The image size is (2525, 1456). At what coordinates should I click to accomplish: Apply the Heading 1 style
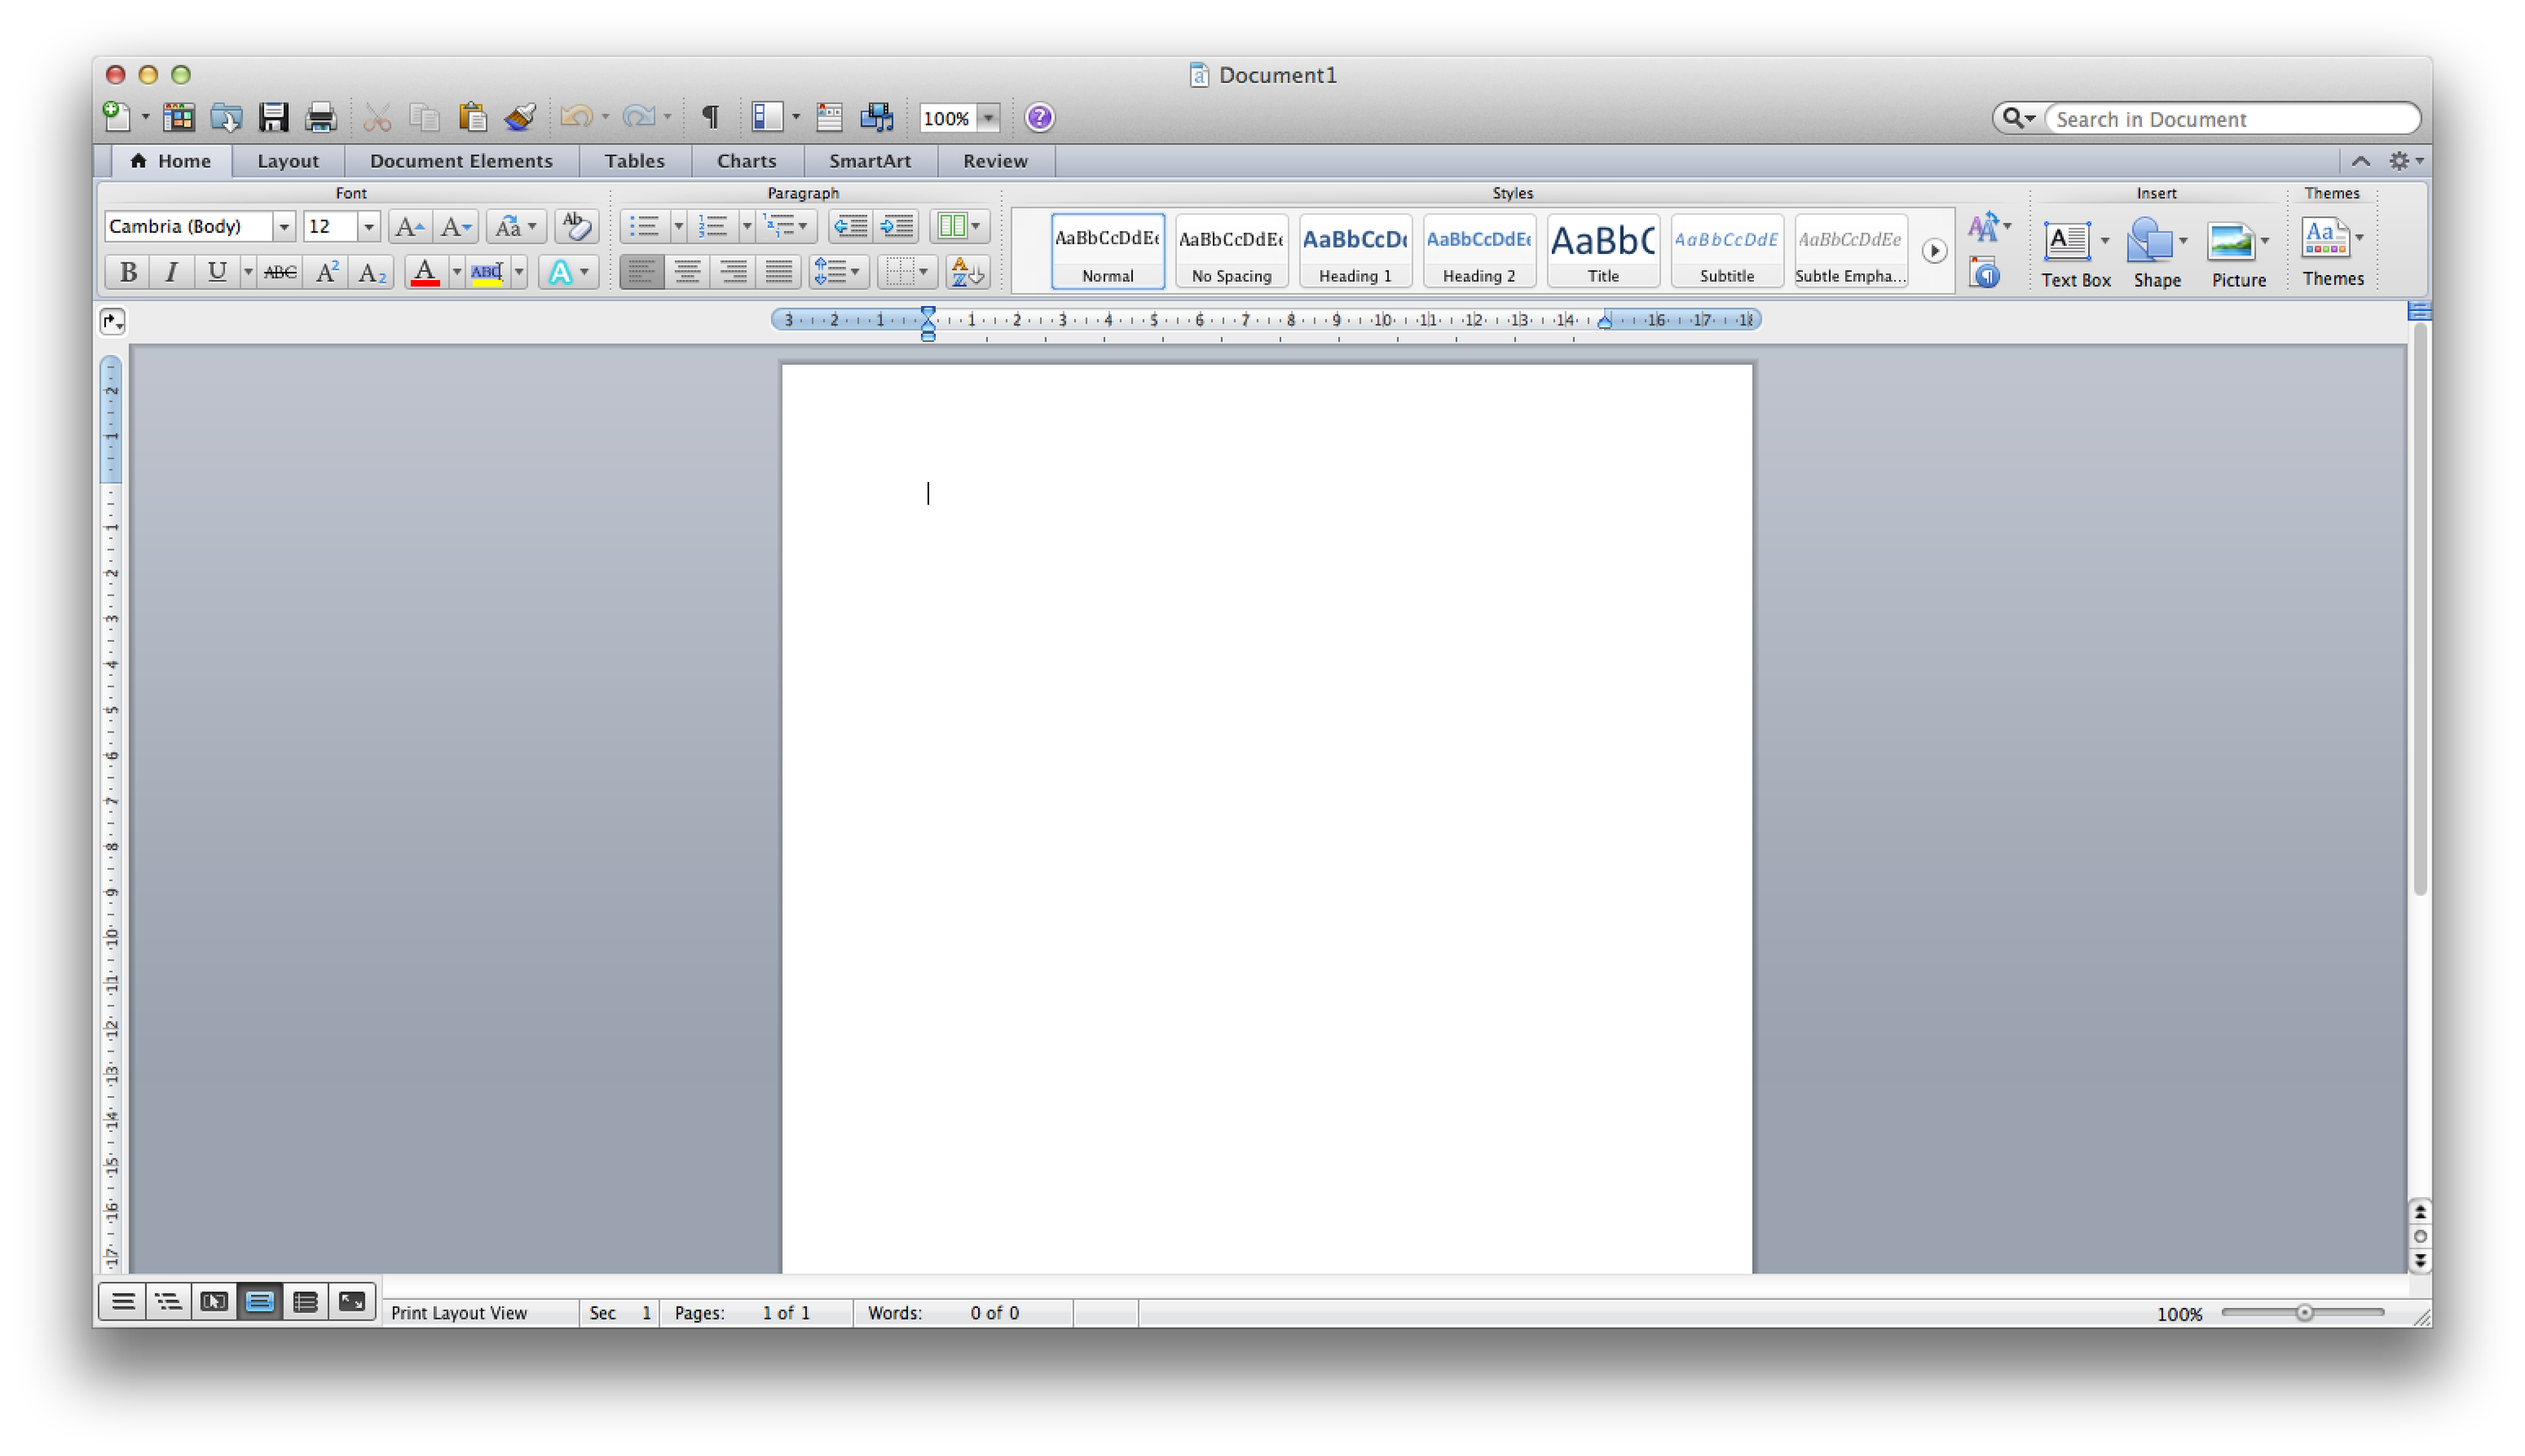pos(1354,251)
